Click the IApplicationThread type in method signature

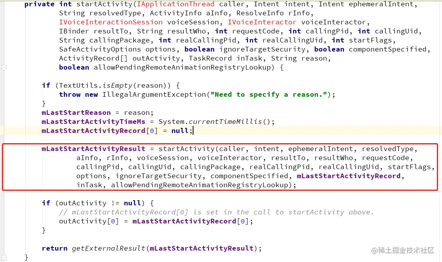176,4
